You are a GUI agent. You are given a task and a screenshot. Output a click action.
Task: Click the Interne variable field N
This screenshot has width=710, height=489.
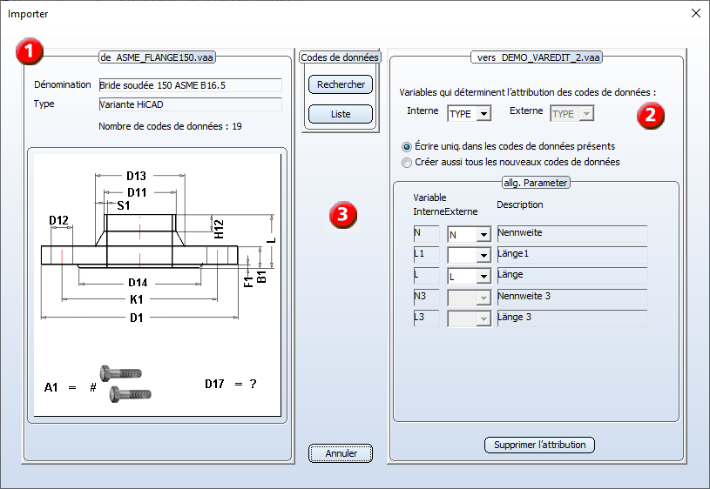coord(426,234)
